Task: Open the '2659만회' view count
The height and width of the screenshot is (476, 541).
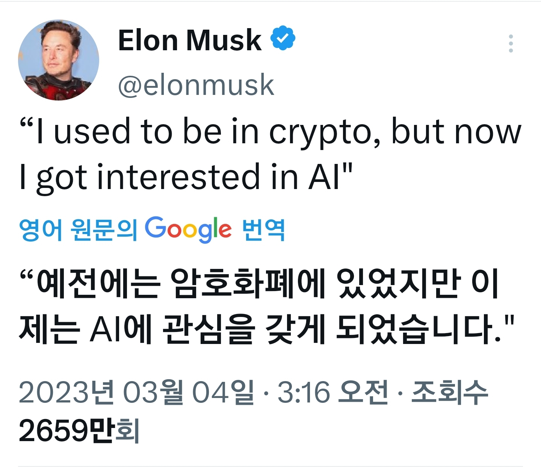Action: 79,431
